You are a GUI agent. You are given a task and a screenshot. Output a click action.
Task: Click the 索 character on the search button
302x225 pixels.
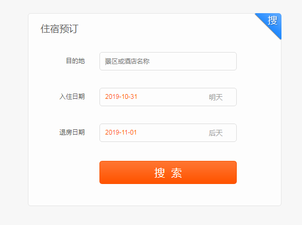176,173
